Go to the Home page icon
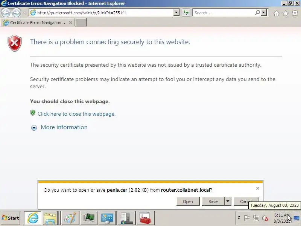The height and width of the screenshot is (226, 301). (277, 13)
